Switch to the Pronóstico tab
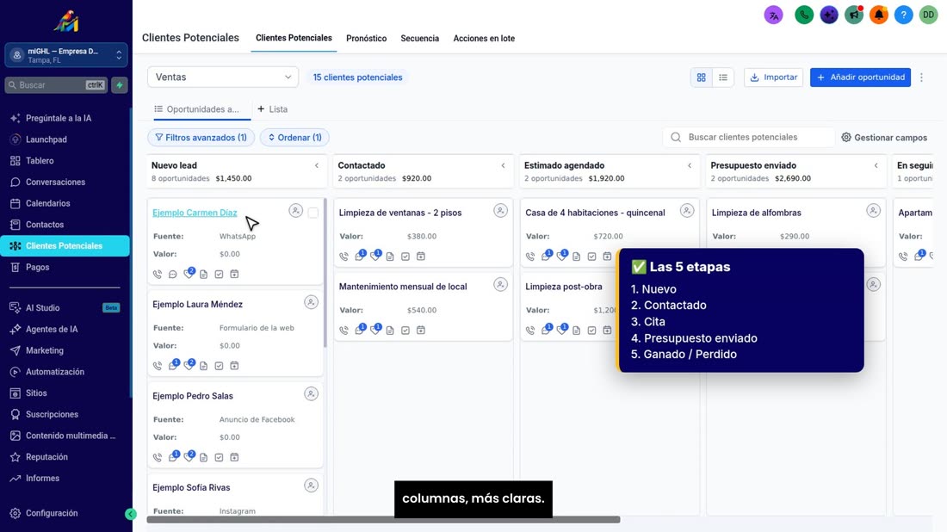Screen dimensions: 947x532 pos(366,39)
